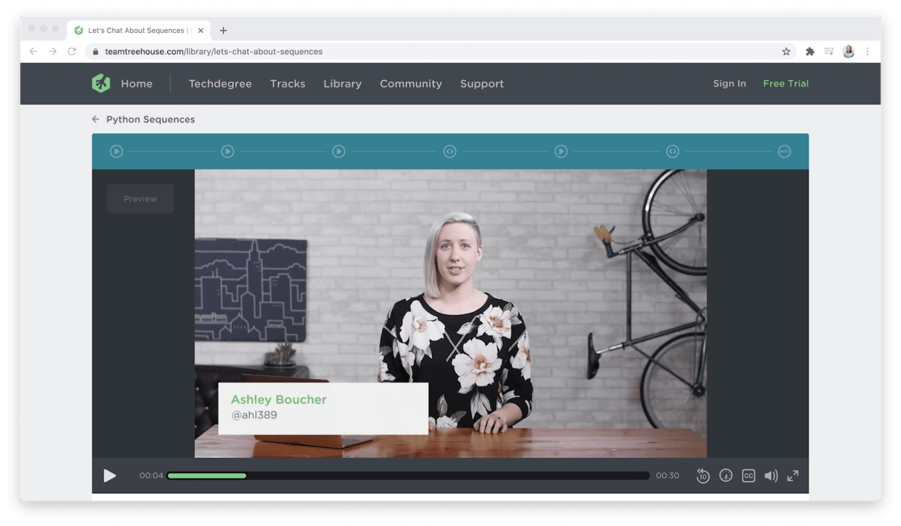This screenshot has width=901, height=526.
Task: Select the Tracks menu item
Action: tap(287, 83)
